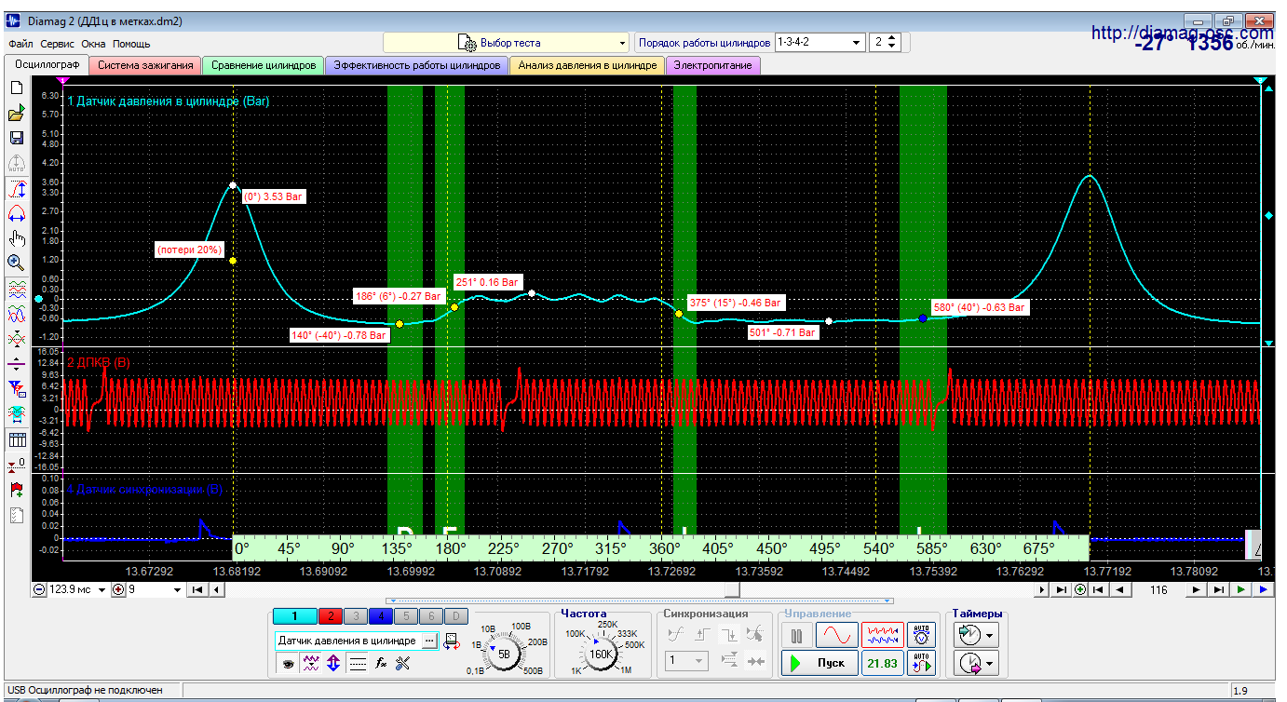Click the 5В voltage range knob

point(505,654)
